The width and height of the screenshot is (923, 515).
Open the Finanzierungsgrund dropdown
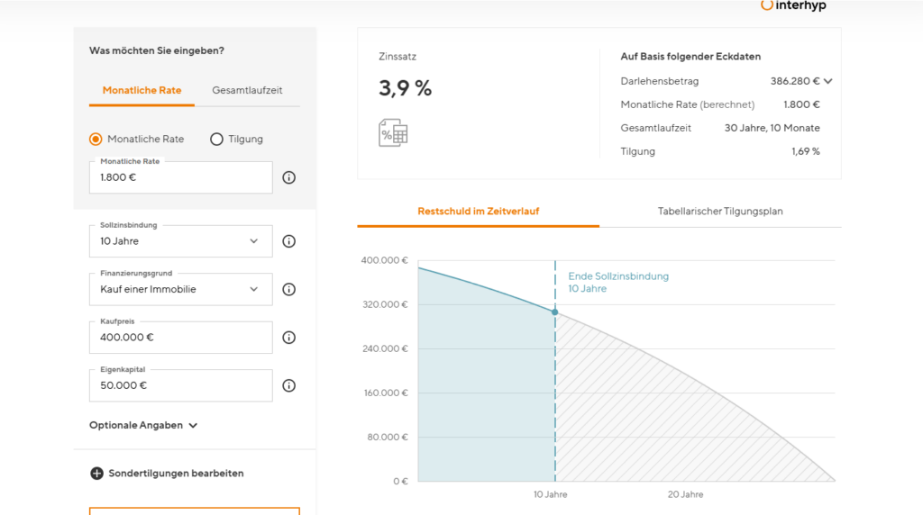coord(180,289)
